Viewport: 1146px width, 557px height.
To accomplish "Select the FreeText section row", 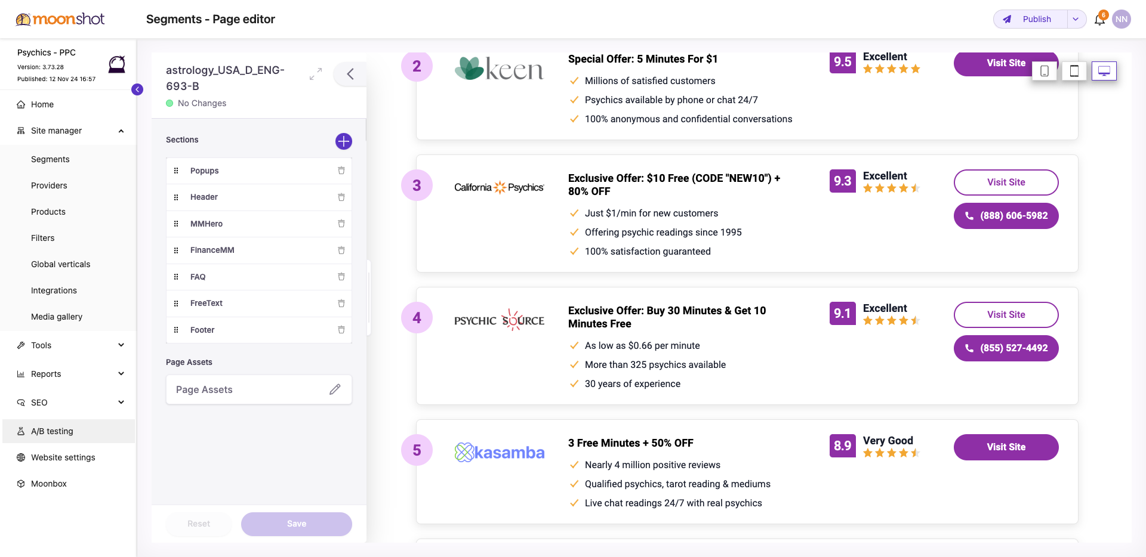I will coord(259,304).
